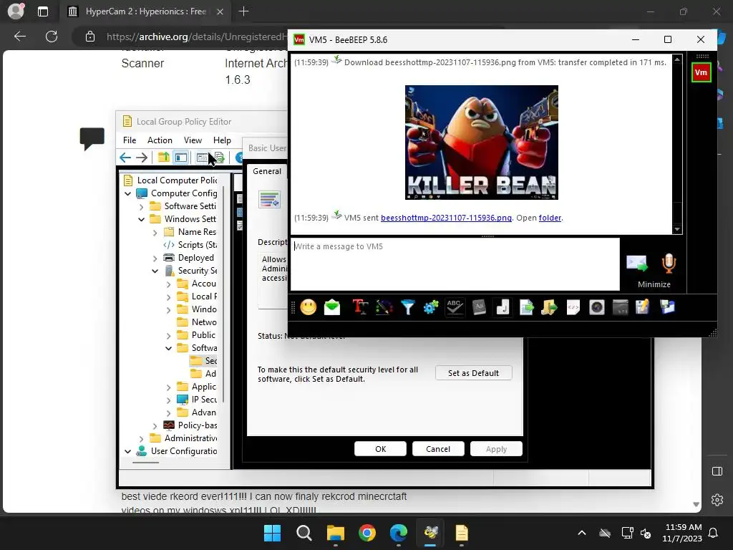Image resolution: width=733 pixels, height=550 pixels.
Task: Click the camera screenshot icon in BeeBEEP
Action: (597, 307)
